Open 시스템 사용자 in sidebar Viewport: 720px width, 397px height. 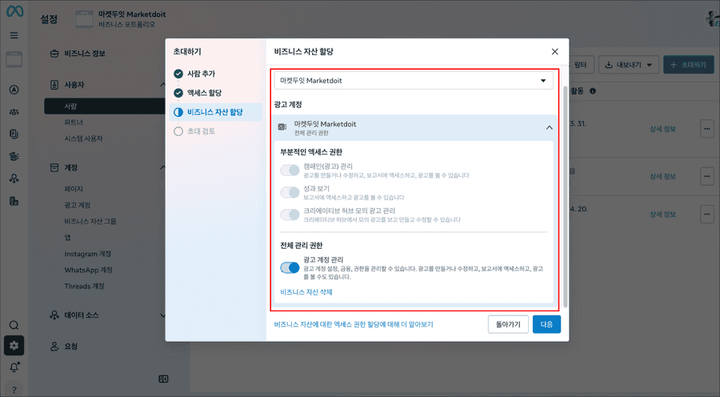coord(83,138)
